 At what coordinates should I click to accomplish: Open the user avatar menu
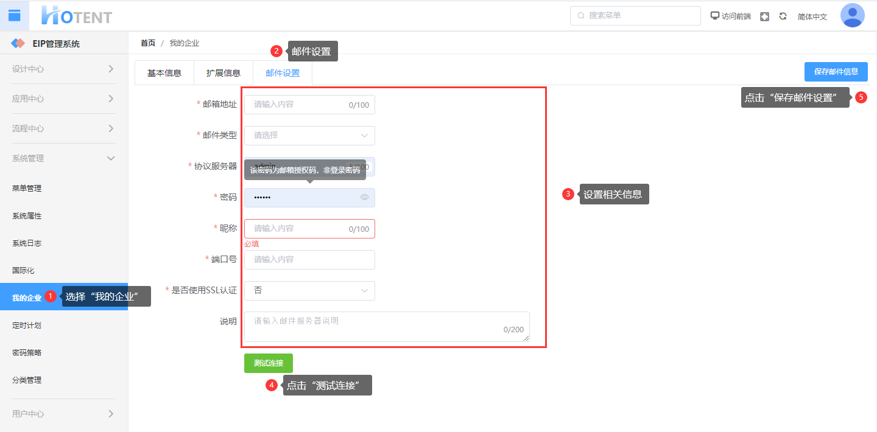pyautogui.click(x=853, y=15)
